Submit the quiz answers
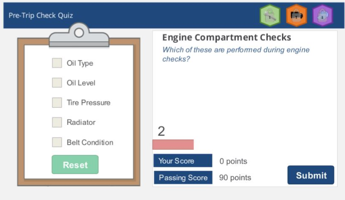The width and height of the screenshot is (345, 200). [311, 175]
